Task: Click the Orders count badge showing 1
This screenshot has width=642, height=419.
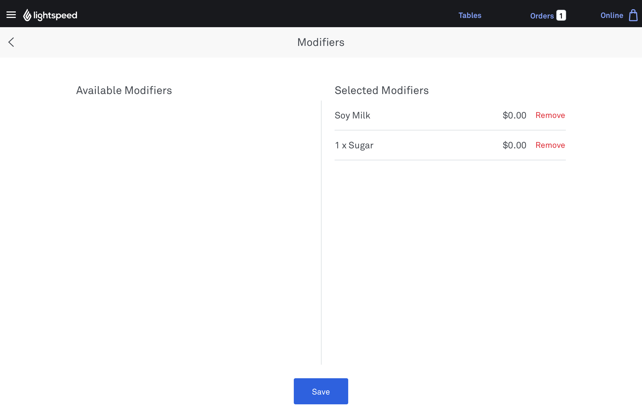Action: [x=561, y=15]
